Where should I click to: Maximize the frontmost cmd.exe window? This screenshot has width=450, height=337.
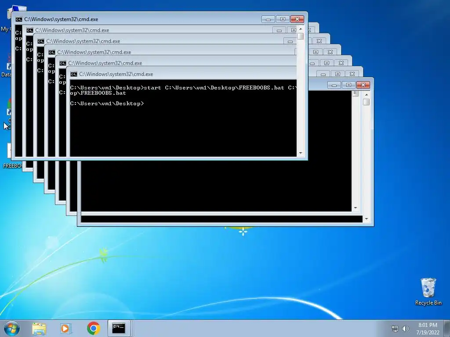coord(283,19)
